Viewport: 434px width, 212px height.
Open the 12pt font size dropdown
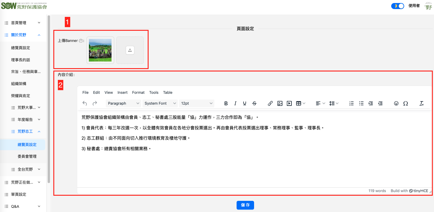pyautogui.click(x=197, y=103)
